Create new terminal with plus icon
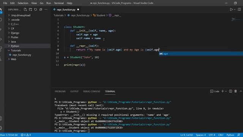Screen dimensions: 243x137 (222, 91)
